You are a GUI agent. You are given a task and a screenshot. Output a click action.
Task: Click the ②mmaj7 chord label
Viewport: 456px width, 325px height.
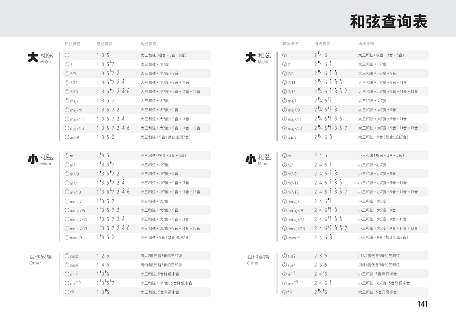[x=291, y=202]
